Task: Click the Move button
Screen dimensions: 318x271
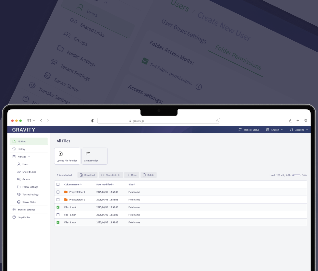Action: coord(132,175)
